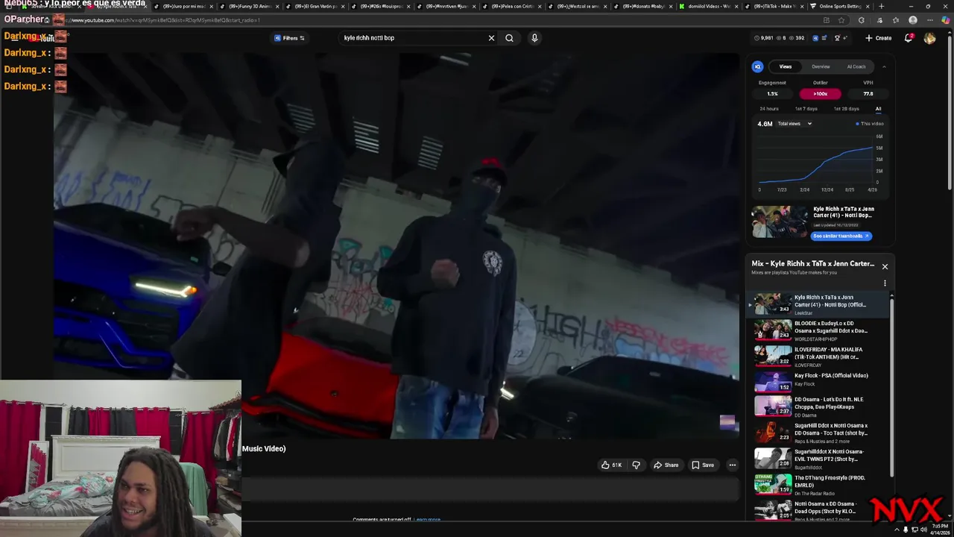
Task: Open the Filters control
Action: [x=289, y=38]
